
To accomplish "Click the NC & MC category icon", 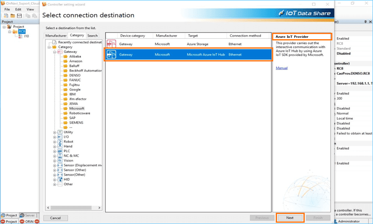I will pos(60,156).
